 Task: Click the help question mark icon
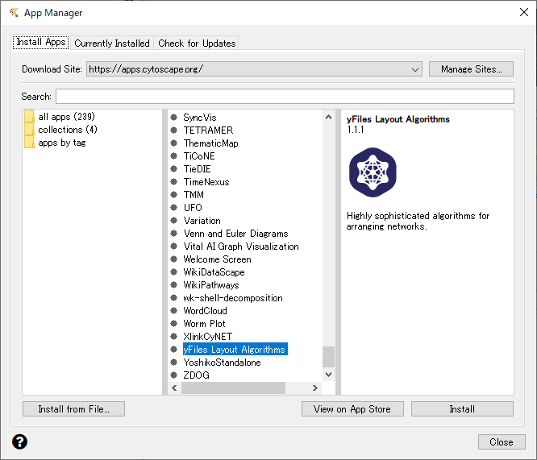pyautogui.click(x=19, y=441)
